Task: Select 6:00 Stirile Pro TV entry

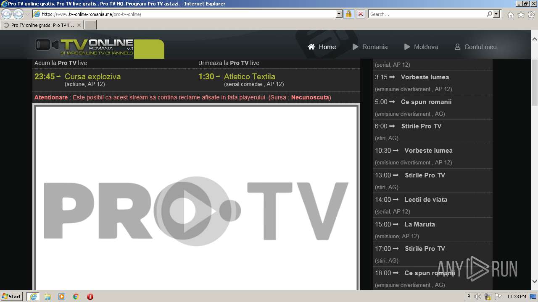Action: 433,132
